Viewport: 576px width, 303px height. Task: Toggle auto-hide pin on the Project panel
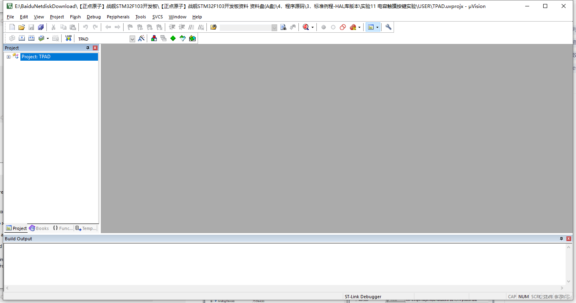pos(88,48)
